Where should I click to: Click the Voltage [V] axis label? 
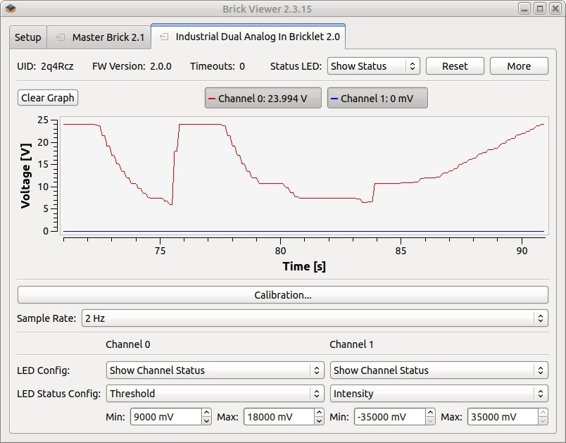click(x=25, y=176)
